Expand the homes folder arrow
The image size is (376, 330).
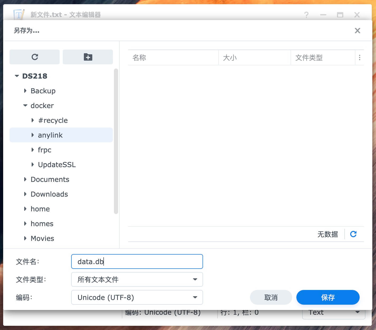25,224
